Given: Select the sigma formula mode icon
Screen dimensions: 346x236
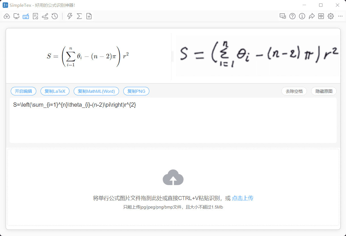Looking at the screenshot, I should [x=79, y=16].
